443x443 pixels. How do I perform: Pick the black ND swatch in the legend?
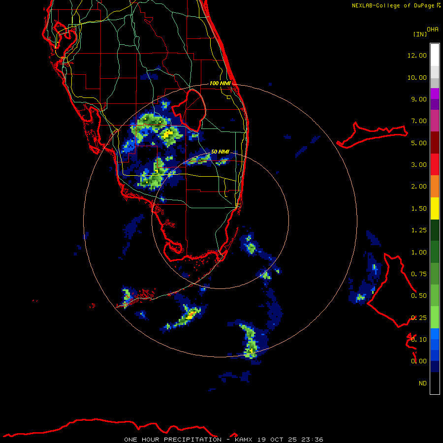point(435,383)
